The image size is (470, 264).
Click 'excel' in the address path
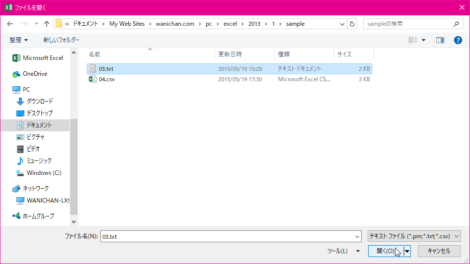tap(230, 24)
